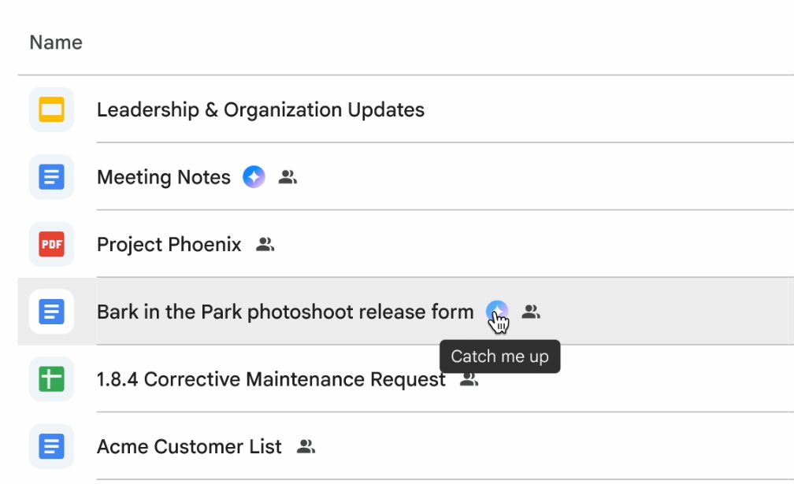Click the Catch me up button
The height and width of the screenshot is (484, 794).
tap(499, 357)
